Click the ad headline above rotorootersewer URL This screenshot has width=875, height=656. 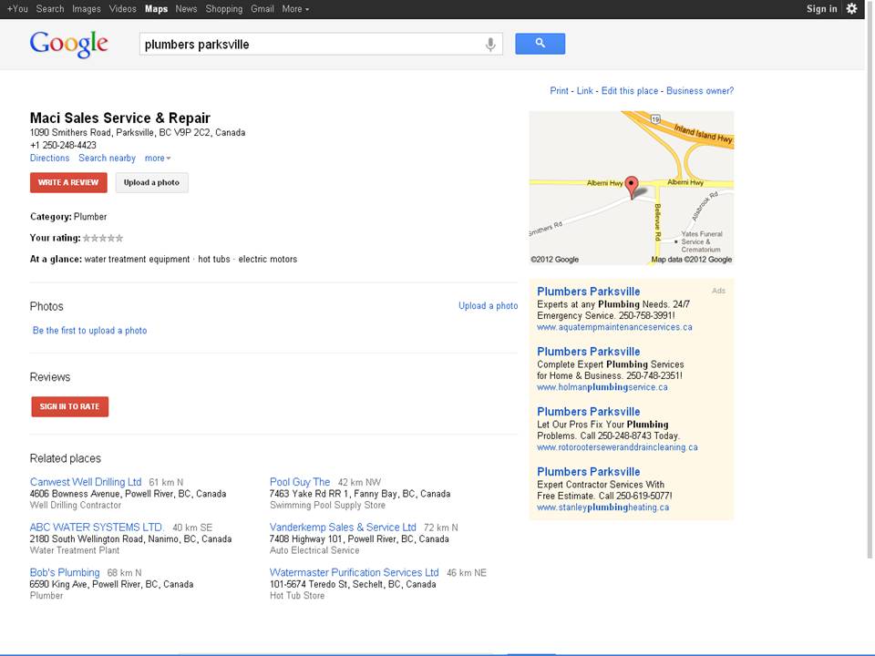click(x=588, y=412)
